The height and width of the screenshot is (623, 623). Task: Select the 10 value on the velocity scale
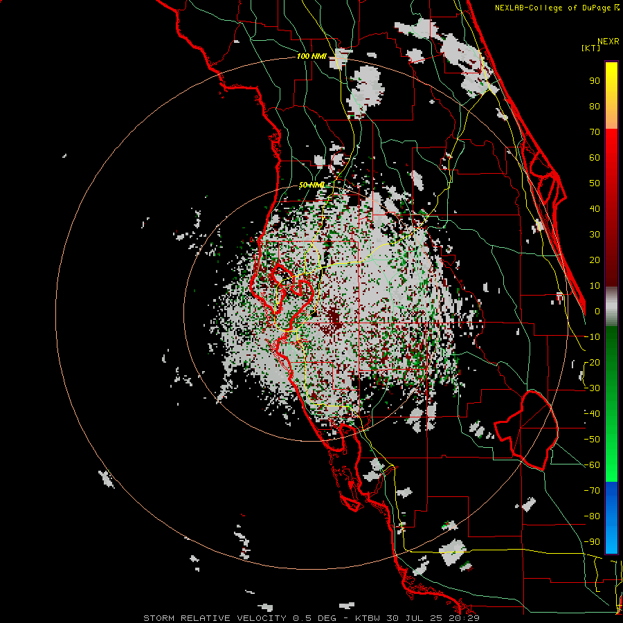595,286
